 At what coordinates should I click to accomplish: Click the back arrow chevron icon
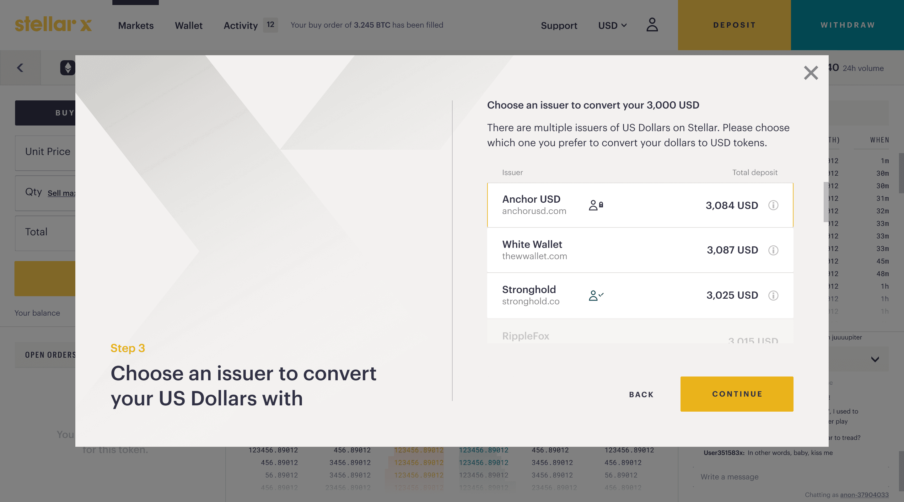(x=20, y=68)
